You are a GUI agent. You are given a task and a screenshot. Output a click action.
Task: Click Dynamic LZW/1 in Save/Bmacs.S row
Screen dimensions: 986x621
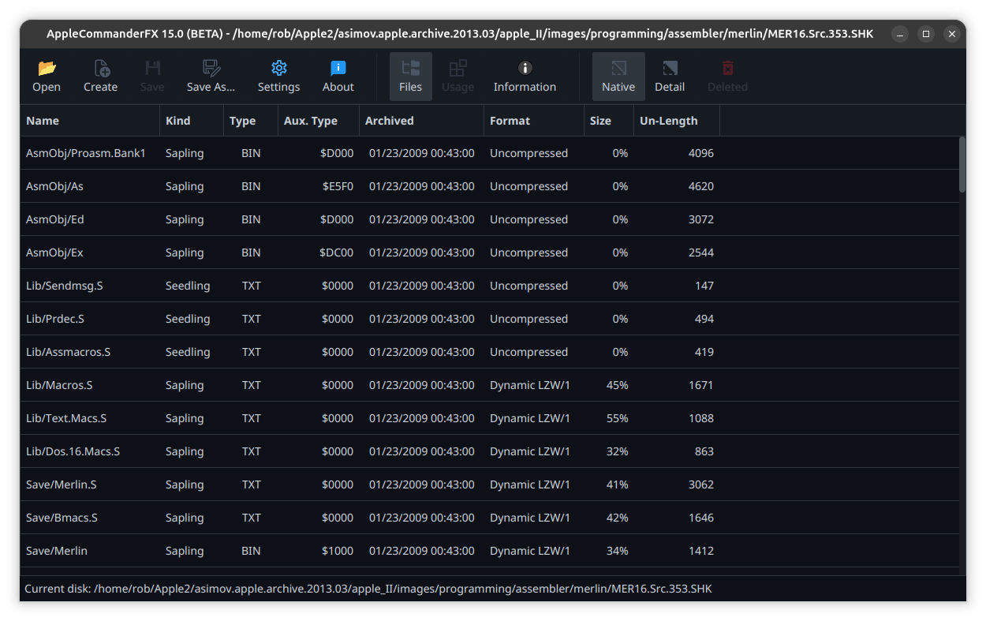point(530,518)
